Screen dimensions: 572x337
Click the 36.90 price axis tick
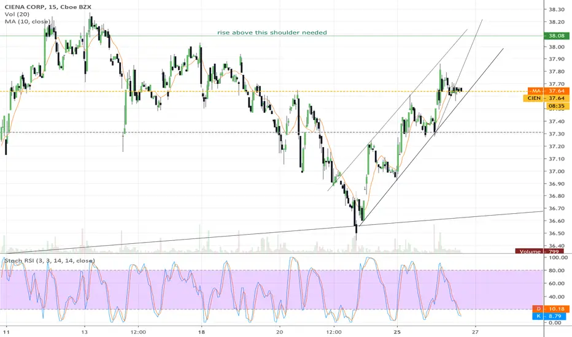tap(557, 184)
